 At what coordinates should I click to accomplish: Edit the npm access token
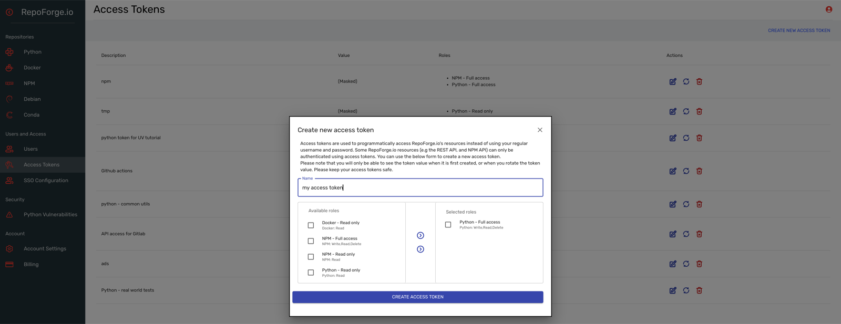coord(673,81)
